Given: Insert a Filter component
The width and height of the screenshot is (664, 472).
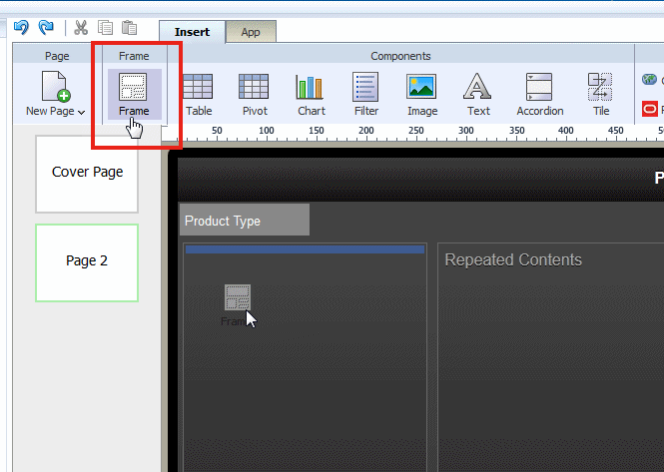Looking at the screenshot, I should tap(365, 94).
